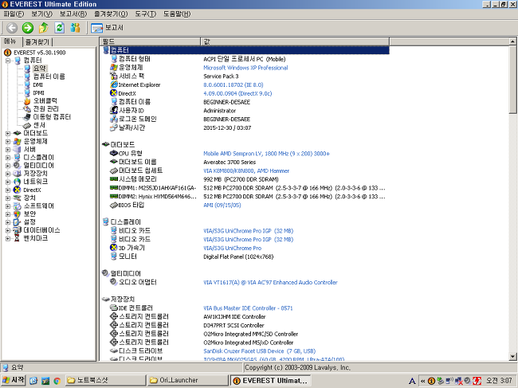Expand the 저장장치 tree node
Screen dimensions: 518x388
point(8,174)
